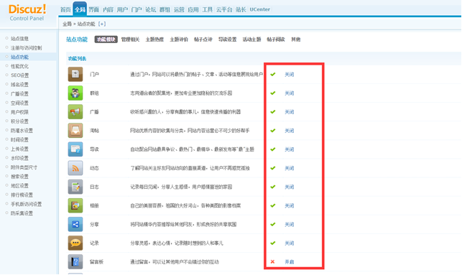
Task: Click the green check for 广播
Action: (x=273, y=112)
